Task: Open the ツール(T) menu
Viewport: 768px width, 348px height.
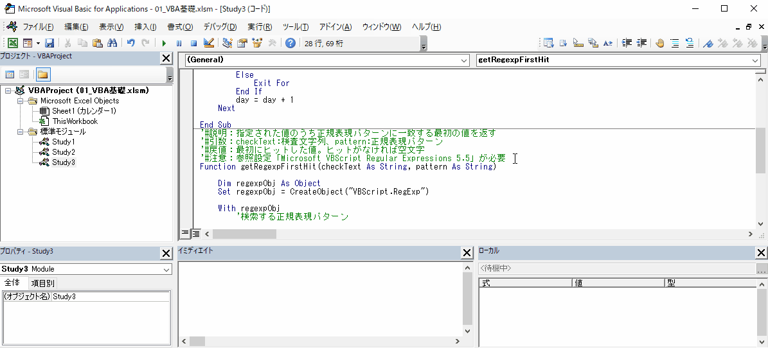Action: pyautogui.click(x=296, y=26)
